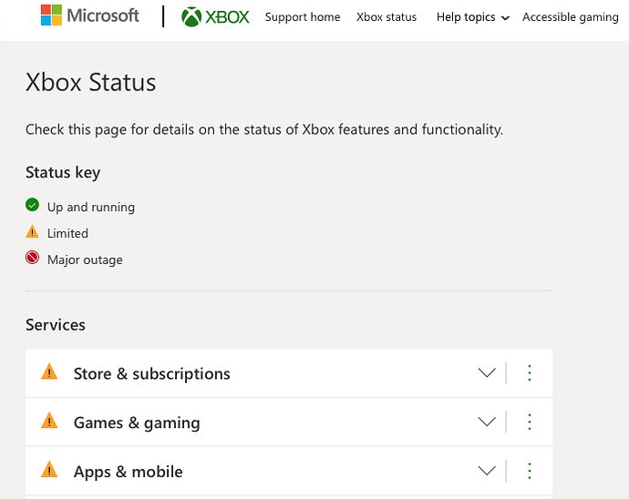This screenshot has width=629, height=499.
Task: Open the Help topics dropdown menu
Action: [x=473, y=17]
